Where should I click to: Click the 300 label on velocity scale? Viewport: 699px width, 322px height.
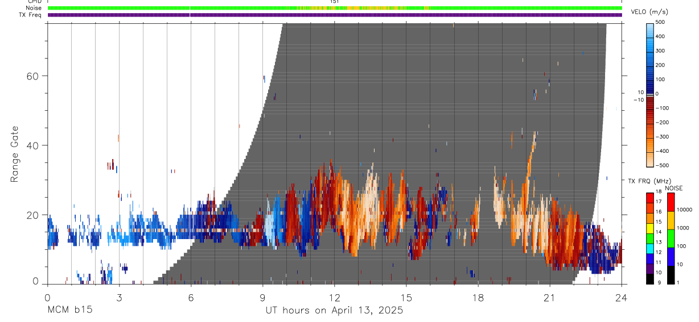point(660,51)
